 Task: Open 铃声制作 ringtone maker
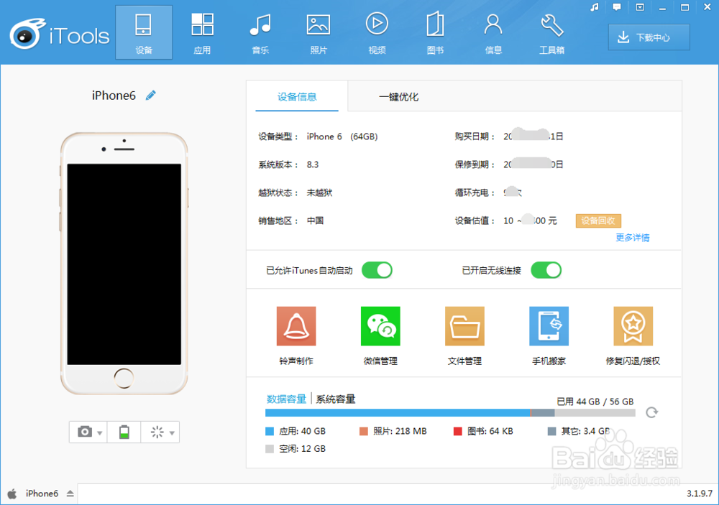[x=296, y=335]
